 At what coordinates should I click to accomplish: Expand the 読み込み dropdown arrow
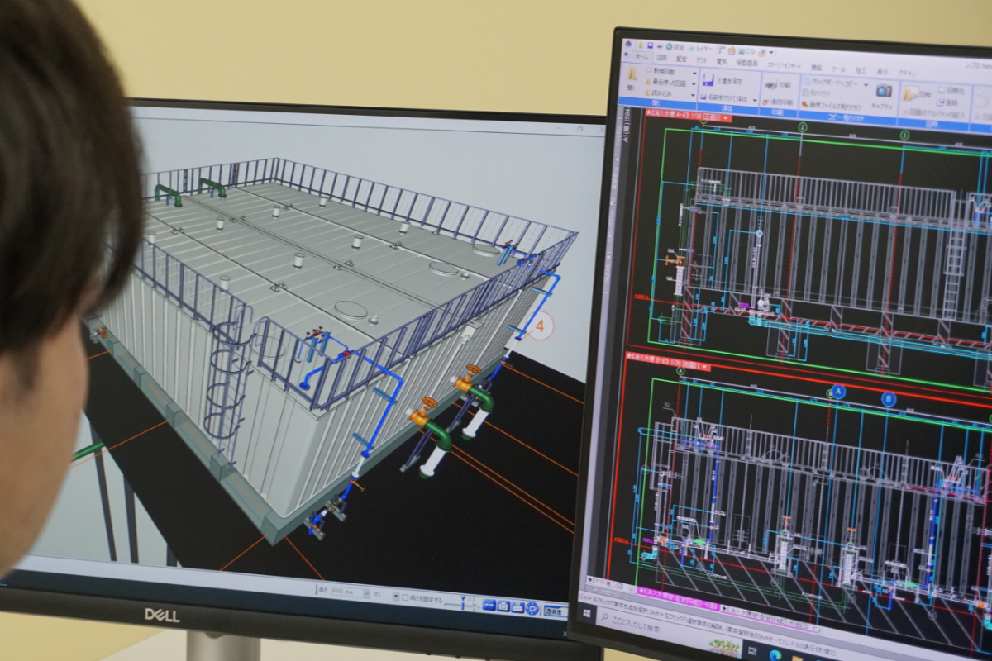[693, 95]
